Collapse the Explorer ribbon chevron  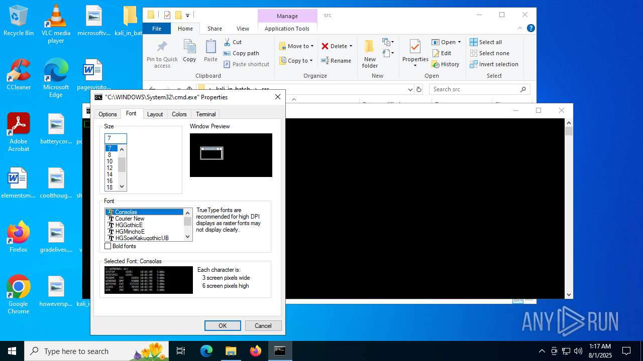point(520,29)
